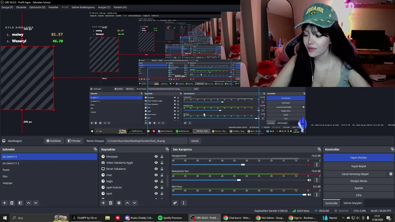The height and width of the screenshot is (222, 395).
Task: Add a new scene with the plus icon in Sahneler
Action: [x=5, y=203]
